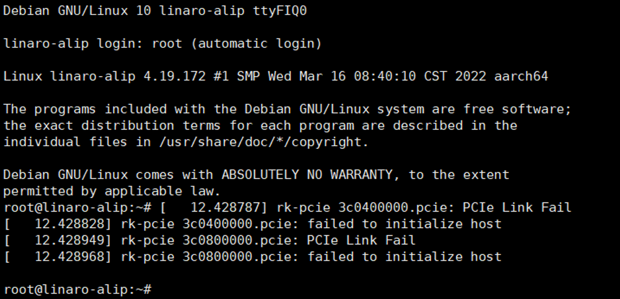This screenshot has width=620, height=299.
Task: Click the "Wed Mar 16 08:40:10" build date
Action: [342, 76]
